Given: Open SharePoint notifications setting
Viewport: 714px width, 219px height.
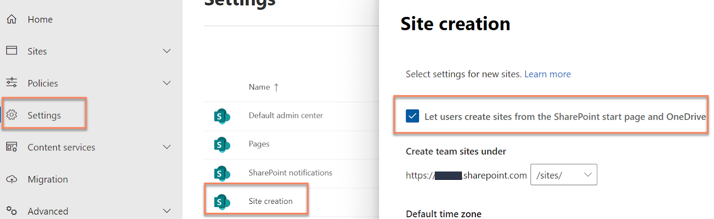Looking at the screenshot, I should [x=291, y=173].
